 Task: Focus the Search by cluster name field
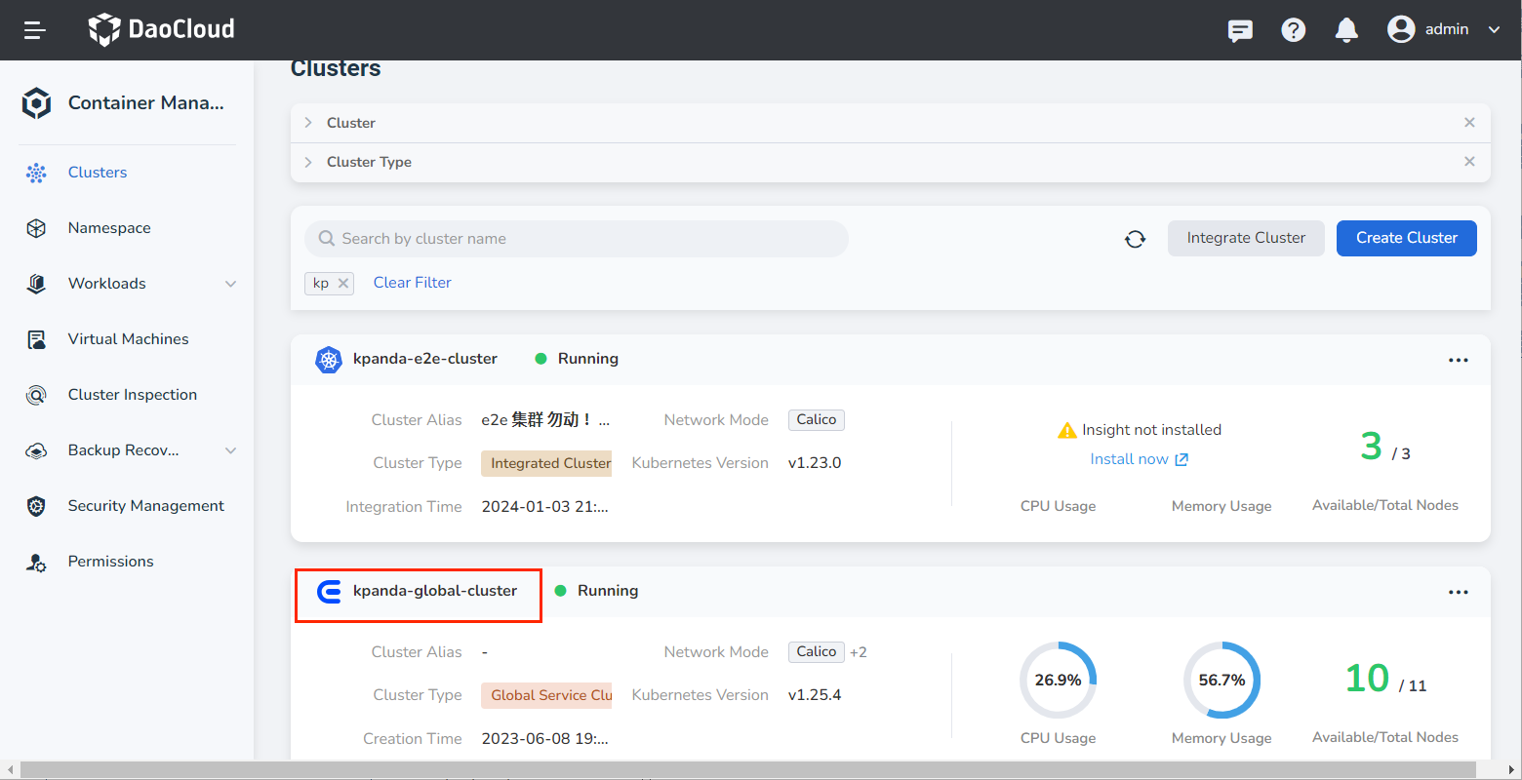point(585,239)
